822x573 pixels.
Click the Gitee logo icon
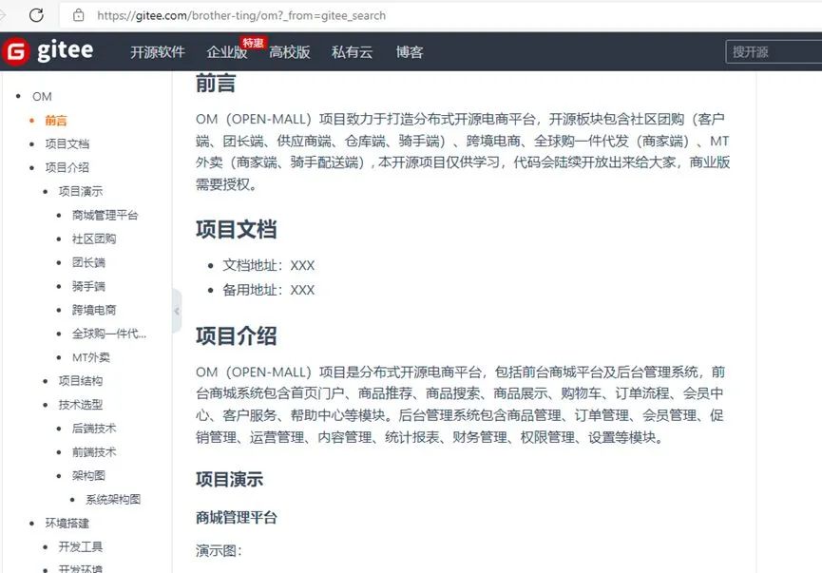point(16,51)
